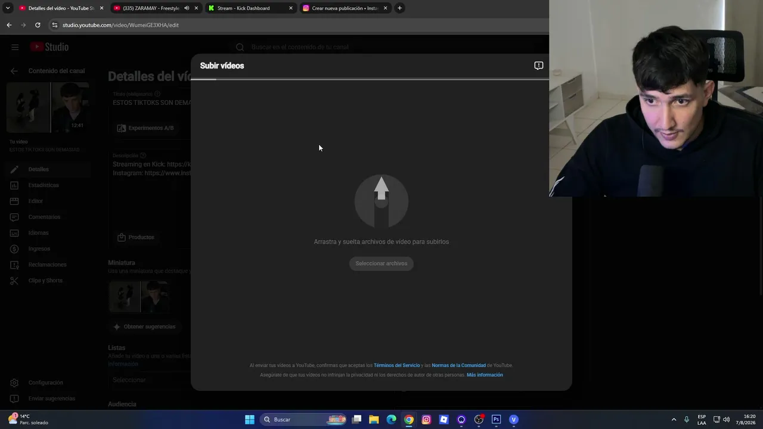
Task: Open the Normas de la Comunidad link
Action: [x=458, y=365]
